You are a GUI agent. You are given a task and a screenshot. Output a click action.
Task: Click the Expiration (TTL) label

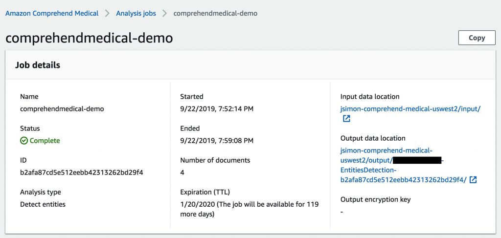point(205,192)
